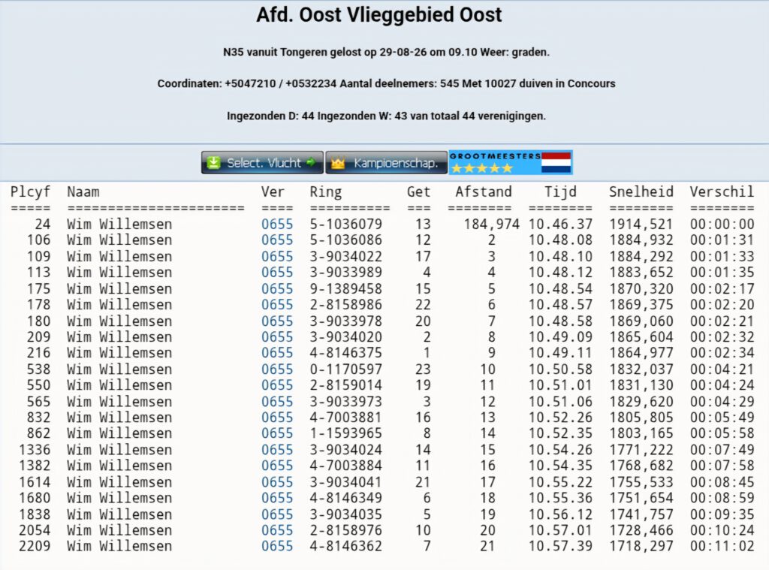Open club link 0655 for place 1614

[x=277, y=481]
